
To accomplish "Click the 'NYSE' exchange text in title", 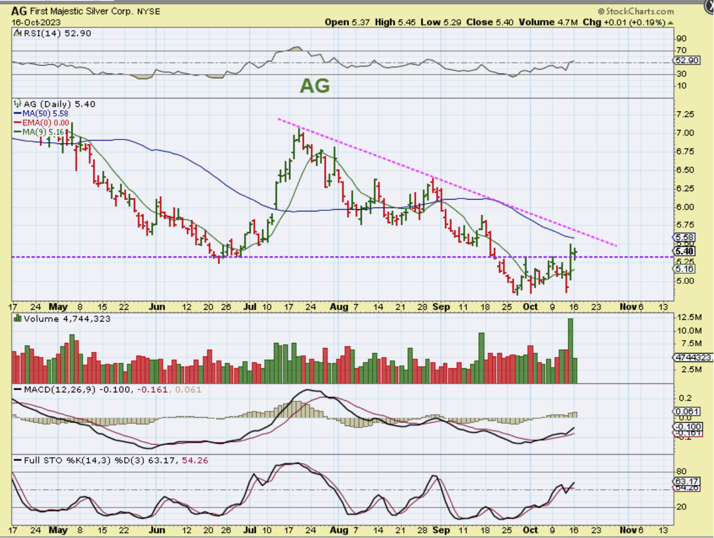I will pyautogui.click(x=149, y=11).
